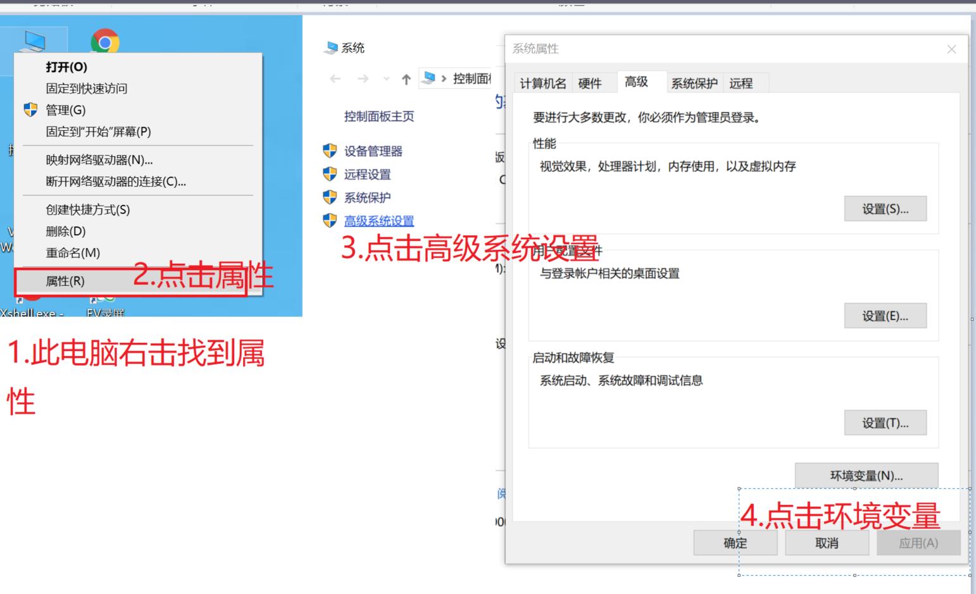
Task: Open the 控制面板主页 link
Action: tap(379, 116)
